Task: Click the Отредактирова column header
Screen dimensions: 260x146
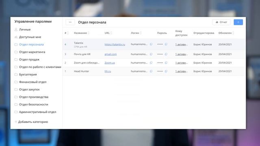Action: pyautogui.click(x=204, y=33)
